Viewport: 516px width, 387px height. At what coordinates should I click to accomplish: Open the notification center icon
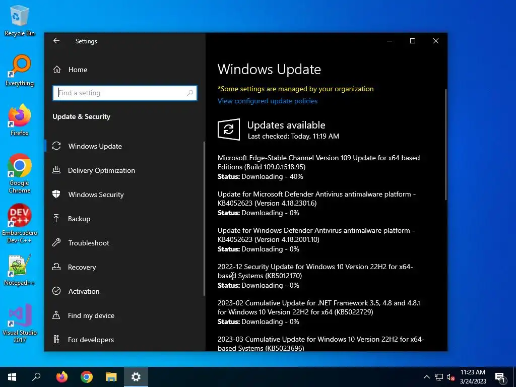[500, 377]
